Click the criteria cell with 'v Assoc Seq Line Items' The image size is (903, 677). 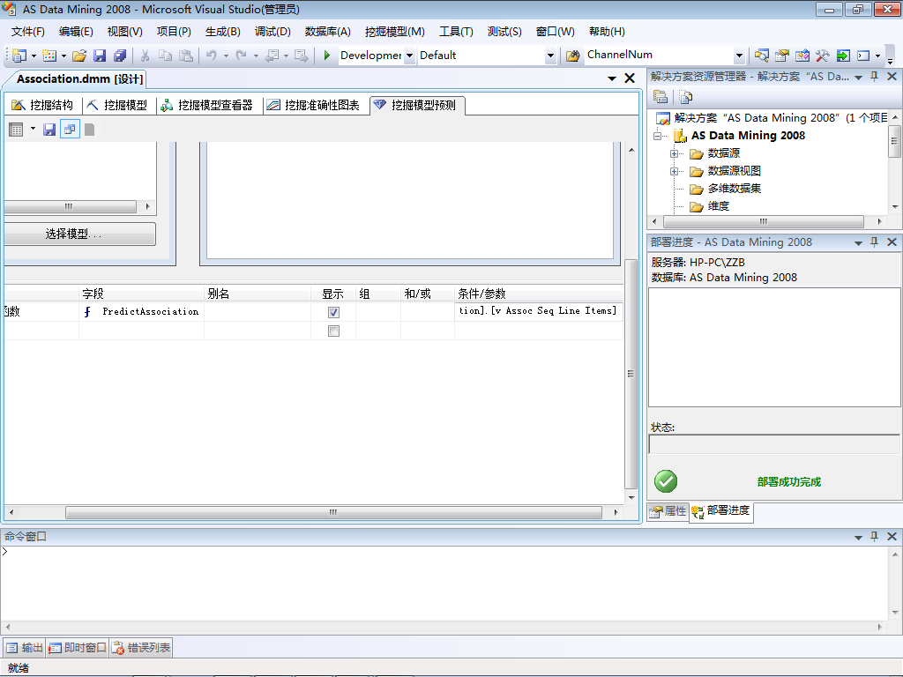click(x=539, y=311)
